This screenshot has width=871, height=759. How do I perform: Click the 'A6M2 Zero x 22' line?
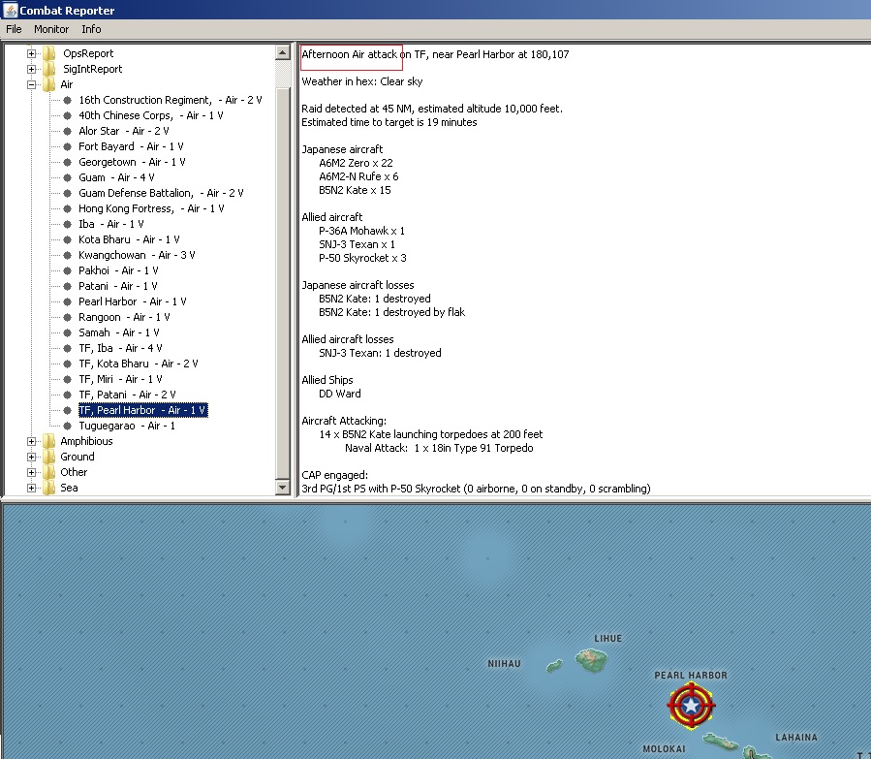[357, 164]
